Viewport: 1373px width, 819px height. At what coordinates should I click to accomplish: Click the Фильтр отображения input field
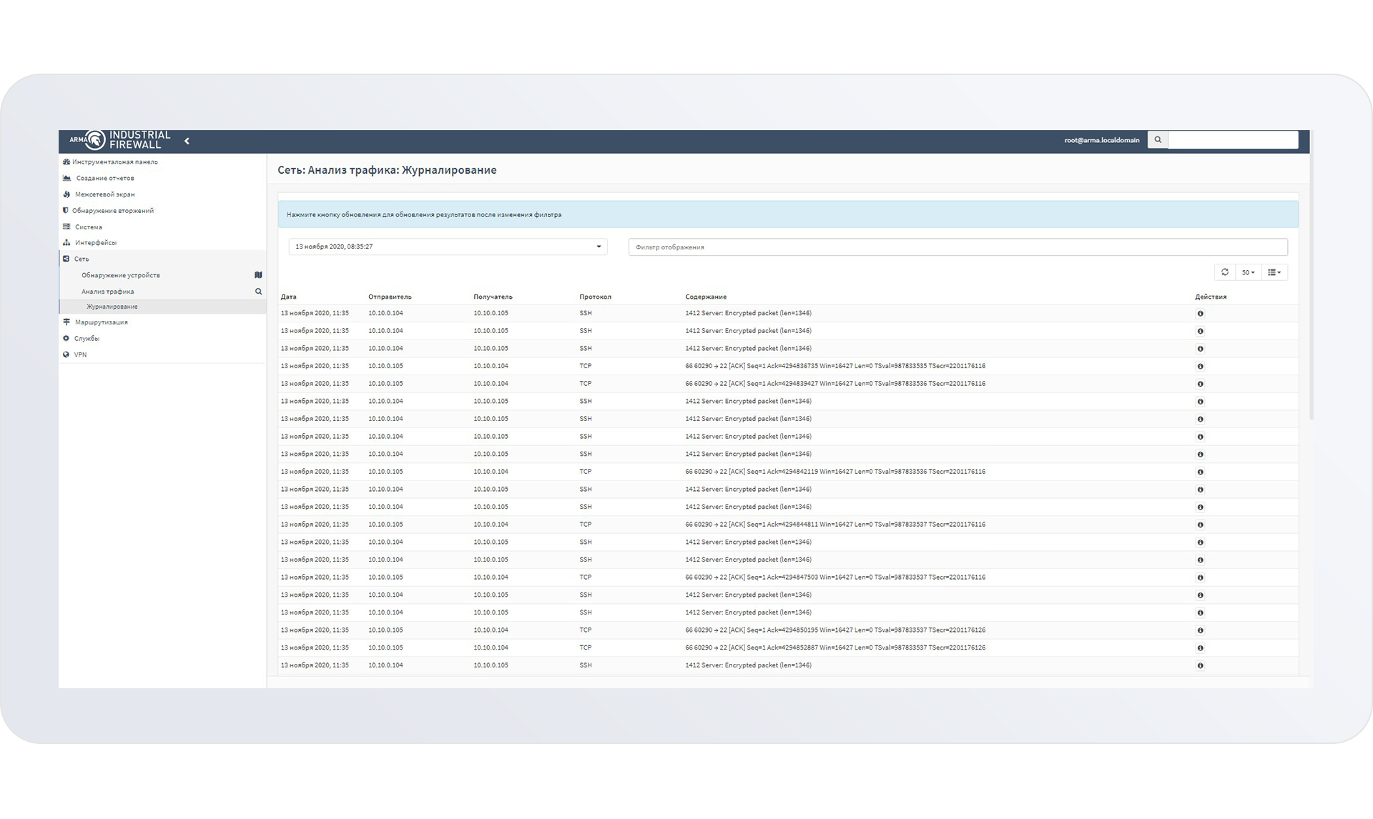click(958, 247)
